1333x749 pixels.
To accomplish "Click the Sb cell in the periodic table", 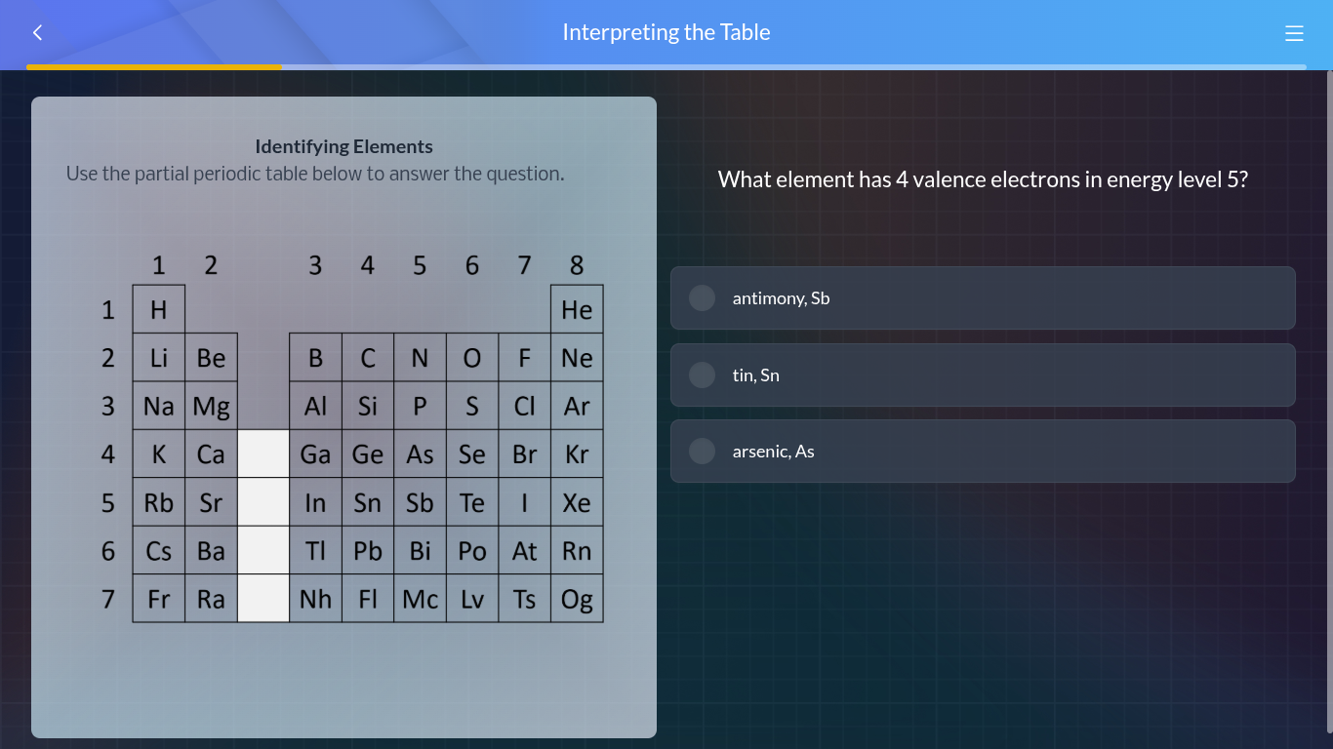I will [420, 502].
